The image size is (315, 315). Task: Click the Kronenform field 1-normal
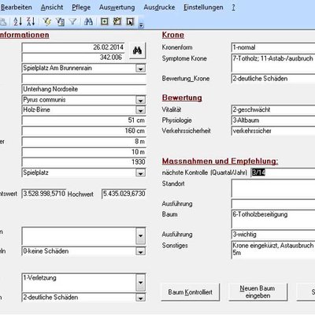[273, 47]
